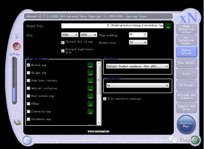
Task: Enable Convexity map checkbox
Action: click(28, 111)
